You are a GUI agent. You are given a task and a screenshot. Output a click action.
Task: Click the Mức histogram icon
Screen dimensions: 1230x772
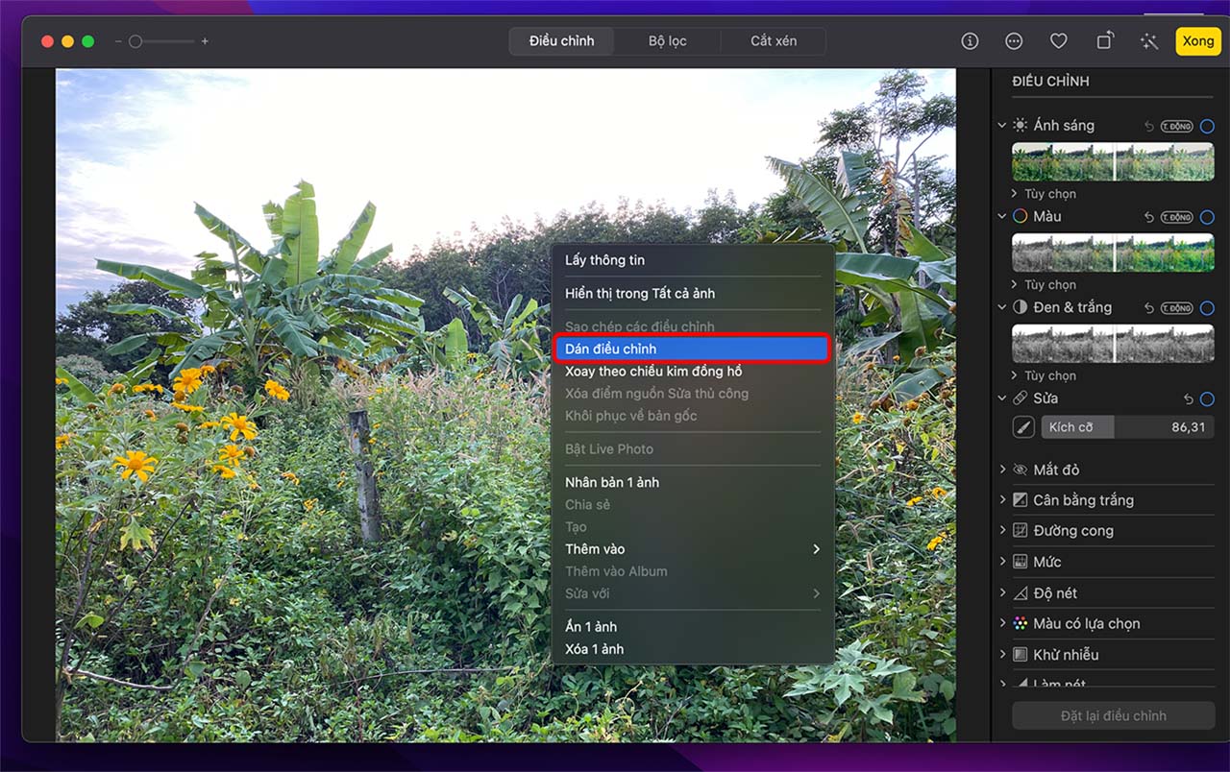pyautogui.click(x=1020, y=562)
